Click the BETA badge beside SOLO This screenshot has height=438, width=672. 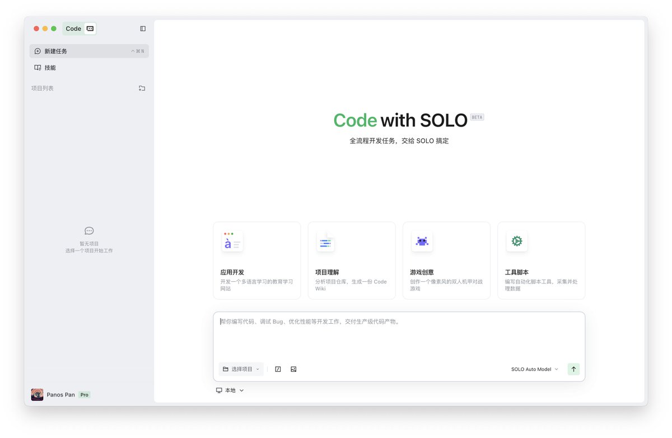click(x=477, y=117)
